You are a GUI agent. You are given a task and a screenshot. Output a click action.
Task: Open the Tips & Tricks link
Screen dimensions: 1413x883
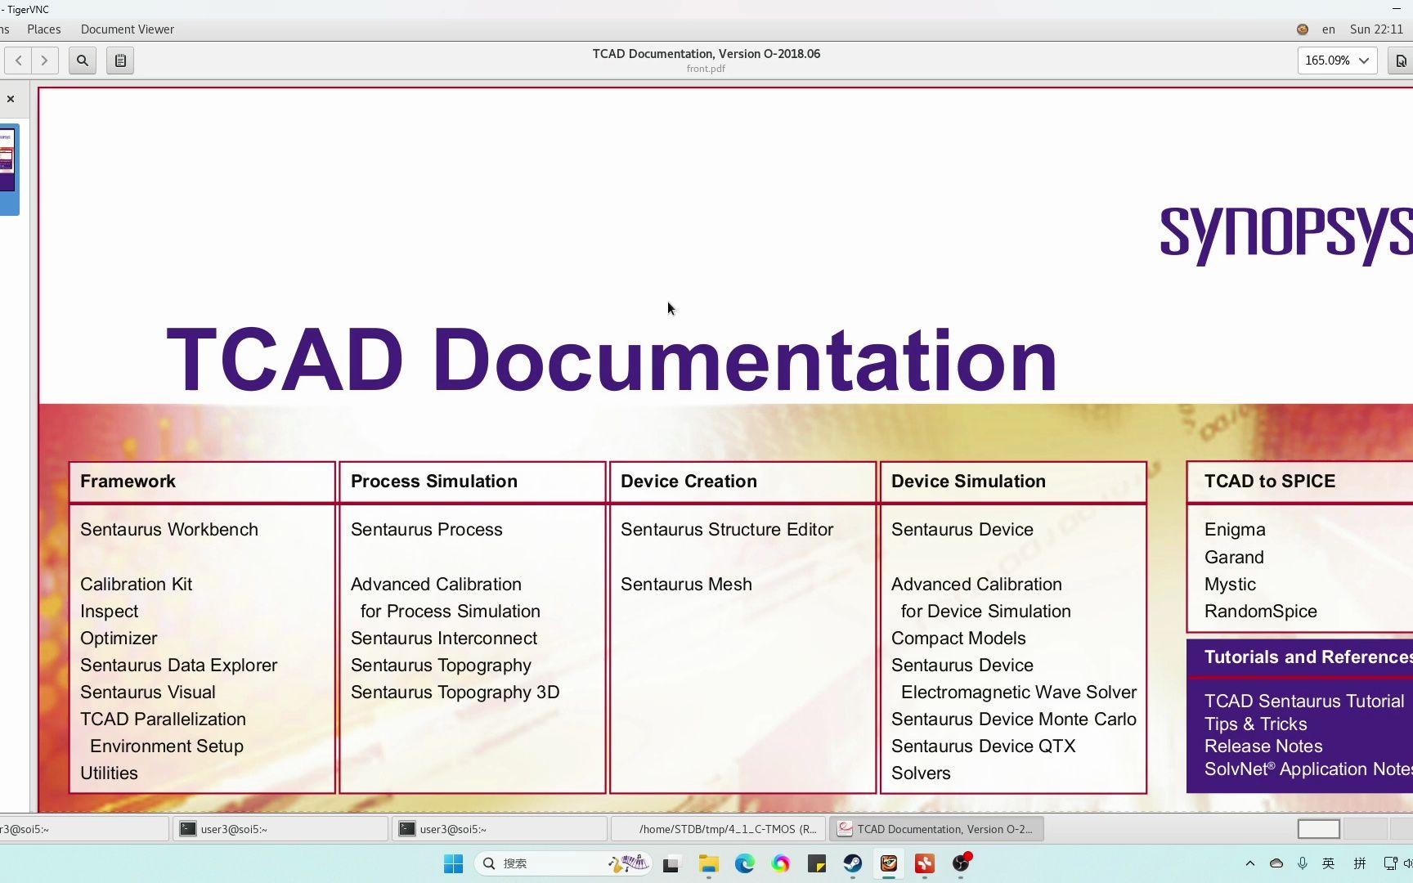(1255, 724)
